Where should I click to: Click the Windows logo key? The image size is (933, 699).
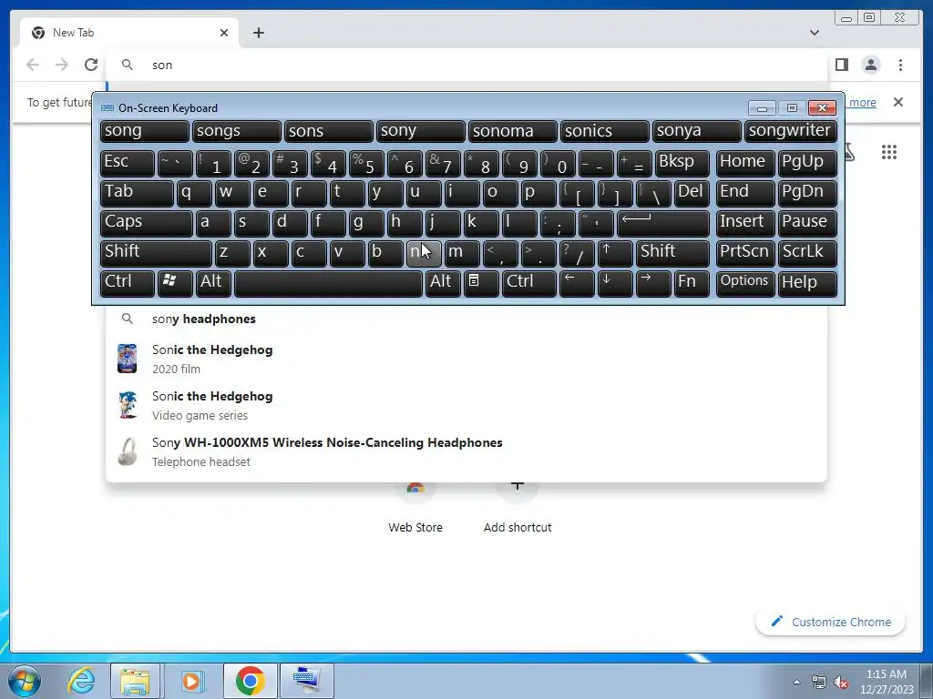pos(175,284)
